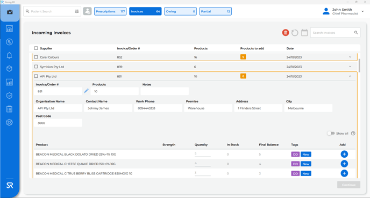Click the search magnifier in invoices search
This screenshot has width=370, height=198.
(356, 33)
